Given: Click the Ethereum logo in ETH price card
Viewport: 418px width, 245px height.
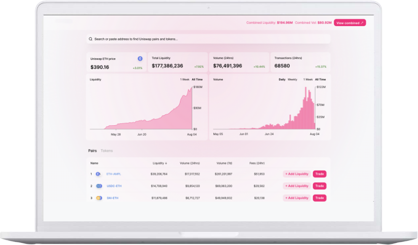Looking at the screenshot, I should [140, 59].
